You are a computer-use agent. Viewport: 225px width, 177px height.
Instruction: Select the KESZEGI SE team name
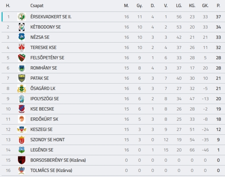(41, 129)
